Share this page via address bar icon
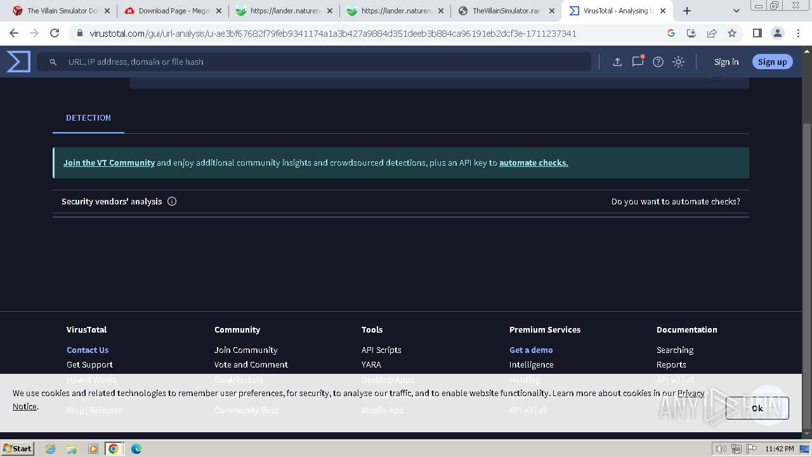This screenshot has height=457, width=812. pos(712,33)
